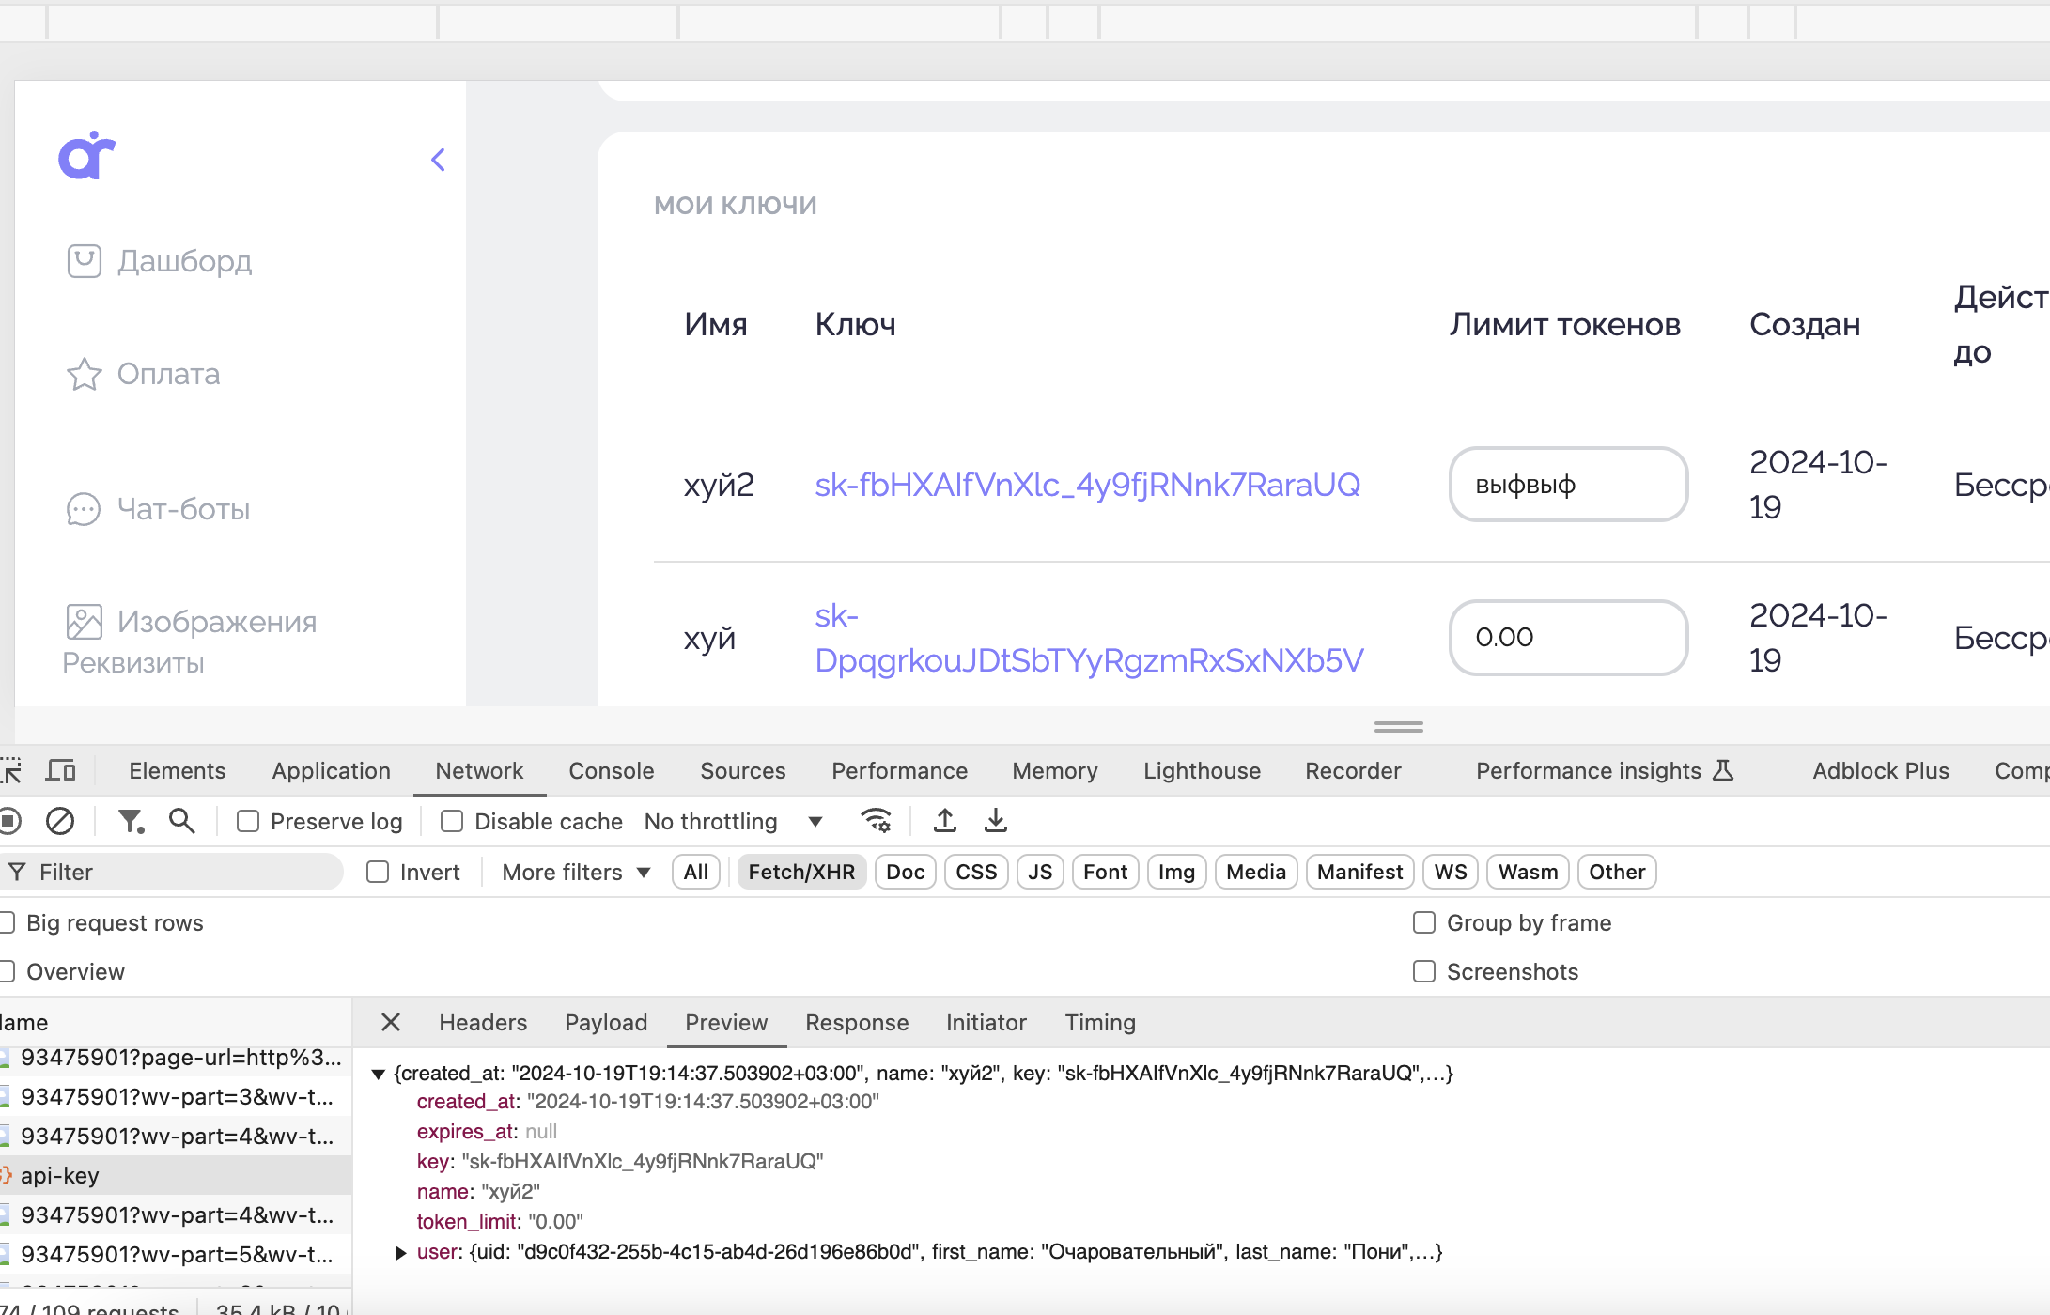
Task: Click the Оплата star icon
Action: click(84, 374)
